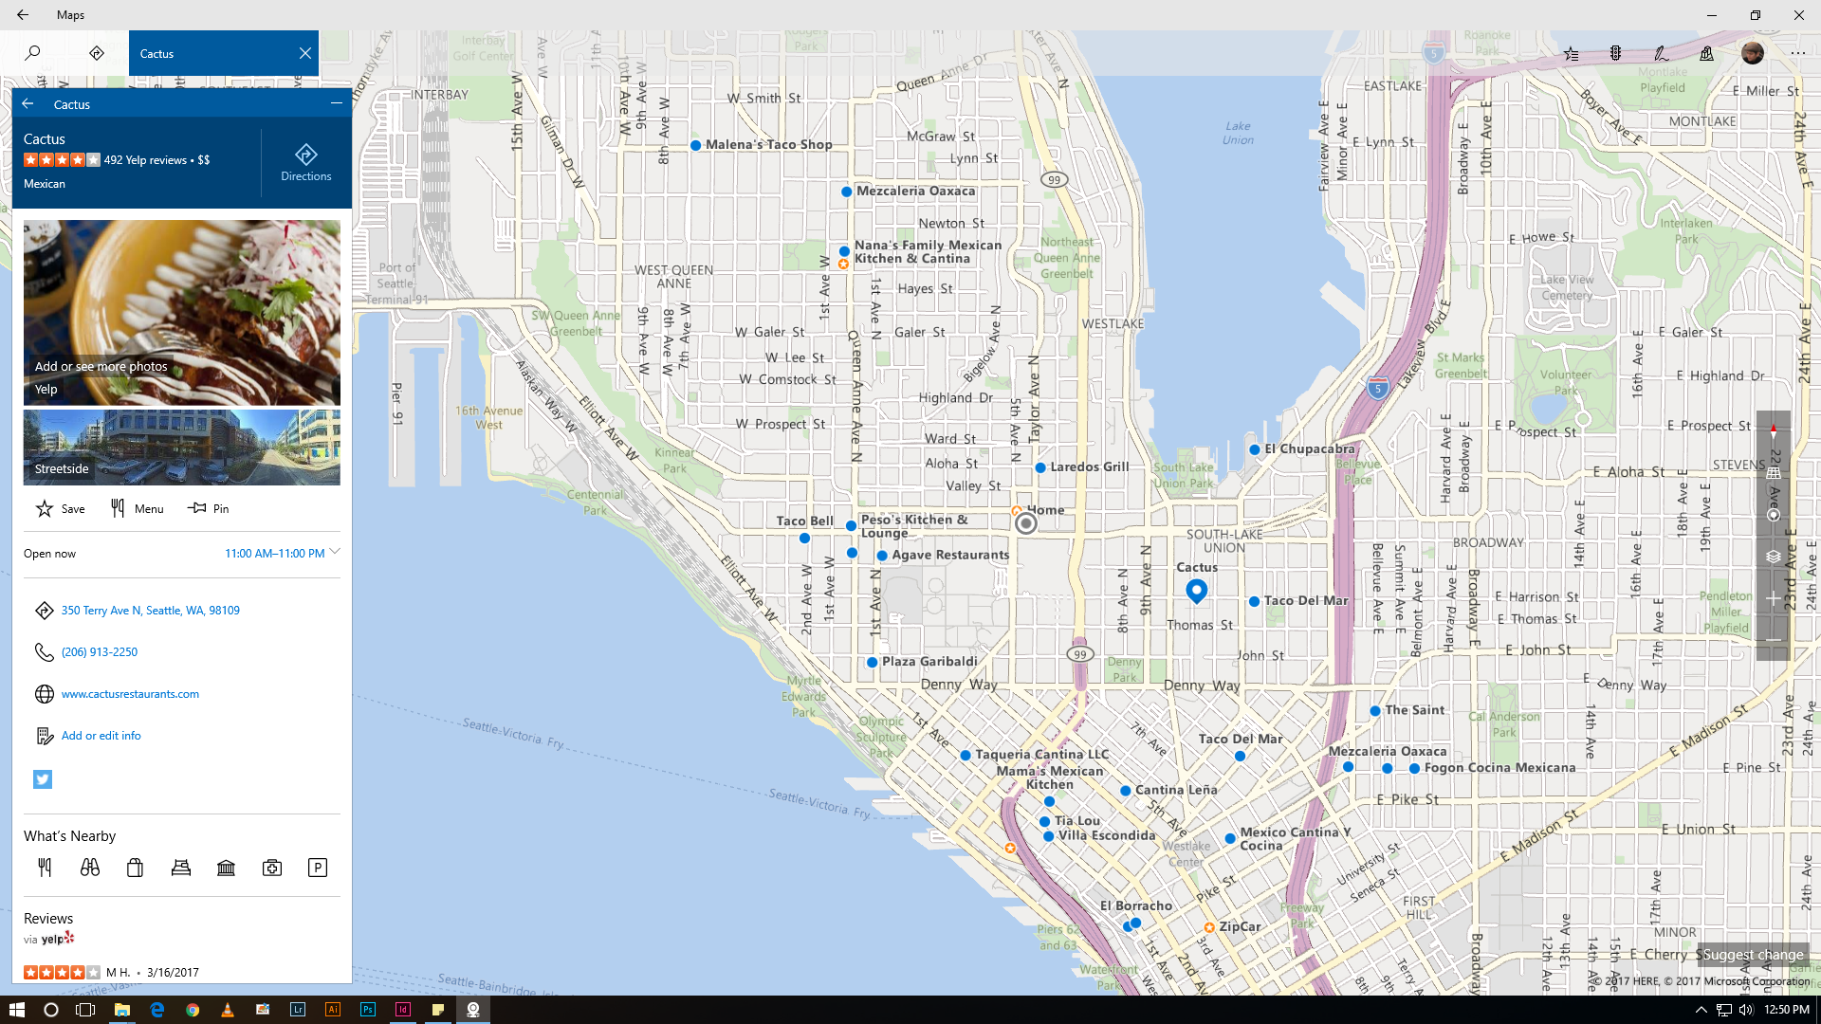Call the (206) 913-2250 phone link

100,652
